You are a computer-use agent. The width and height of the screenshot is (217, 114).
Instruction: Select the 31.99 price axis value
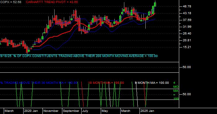pos(187,27)
